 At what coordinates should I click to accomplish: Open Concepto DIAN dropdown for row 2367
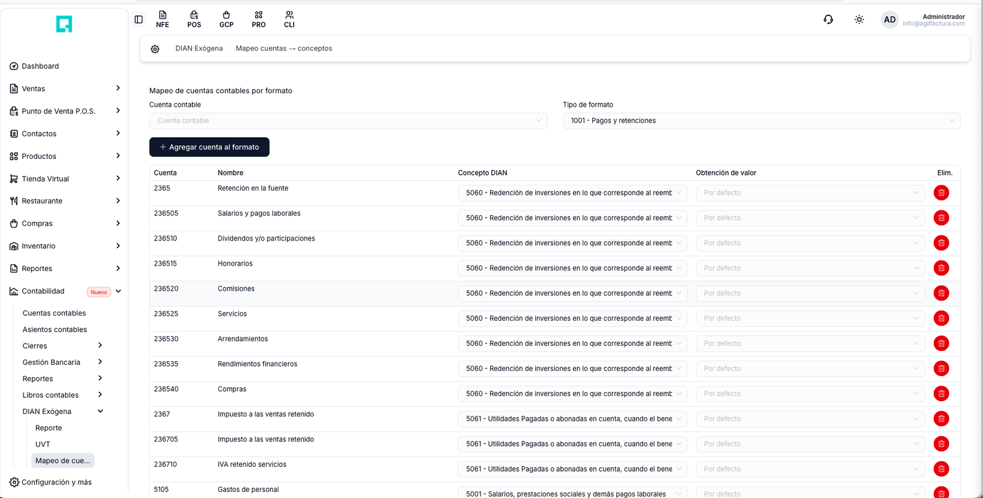[573, 419]
